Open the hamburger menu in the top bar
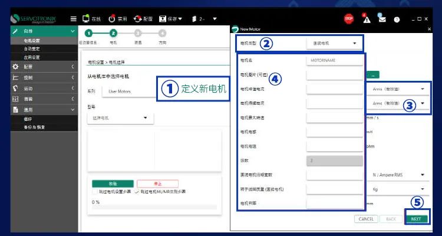The image size is (442, 236). point(73,19)
